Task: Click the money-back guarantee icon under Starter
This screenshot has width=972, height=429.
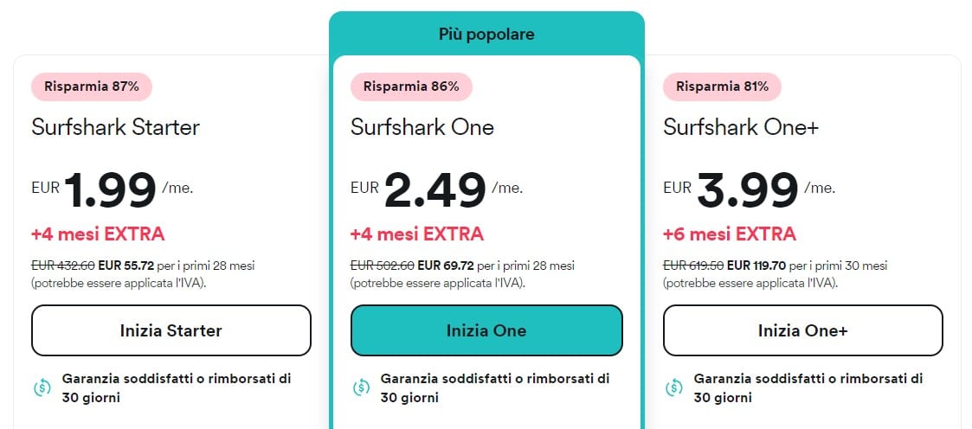Action: tap(42, 387)
